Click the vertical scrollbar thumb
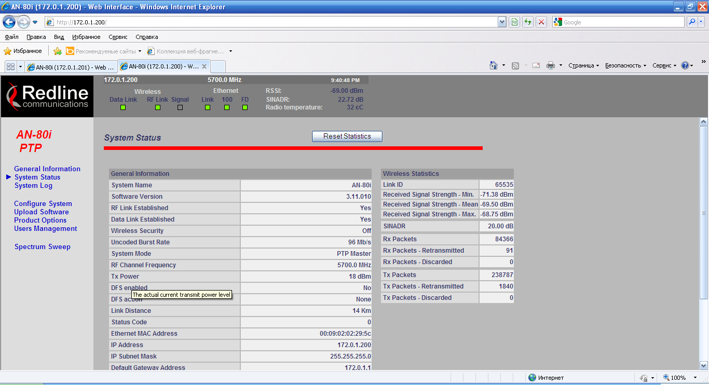This screenshot has width=709, height=385. [x=704, y=213]
